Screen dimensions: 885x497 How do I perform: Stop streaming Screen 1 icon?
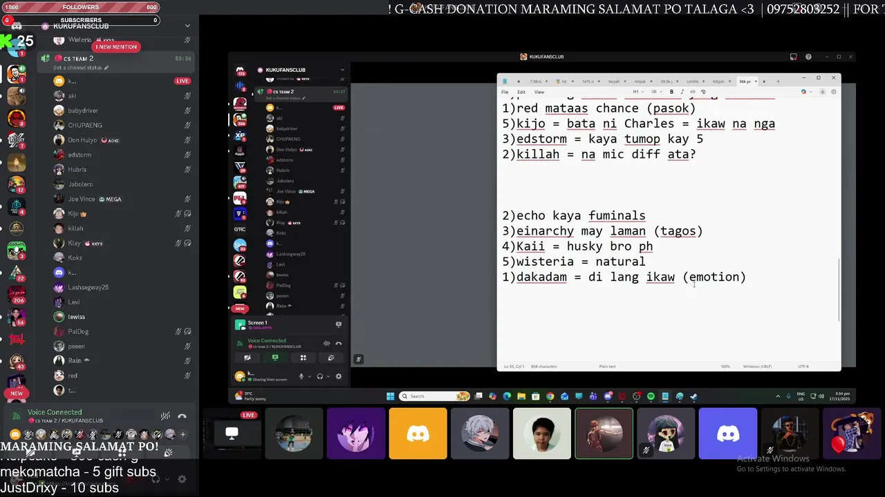coord(338,324)
